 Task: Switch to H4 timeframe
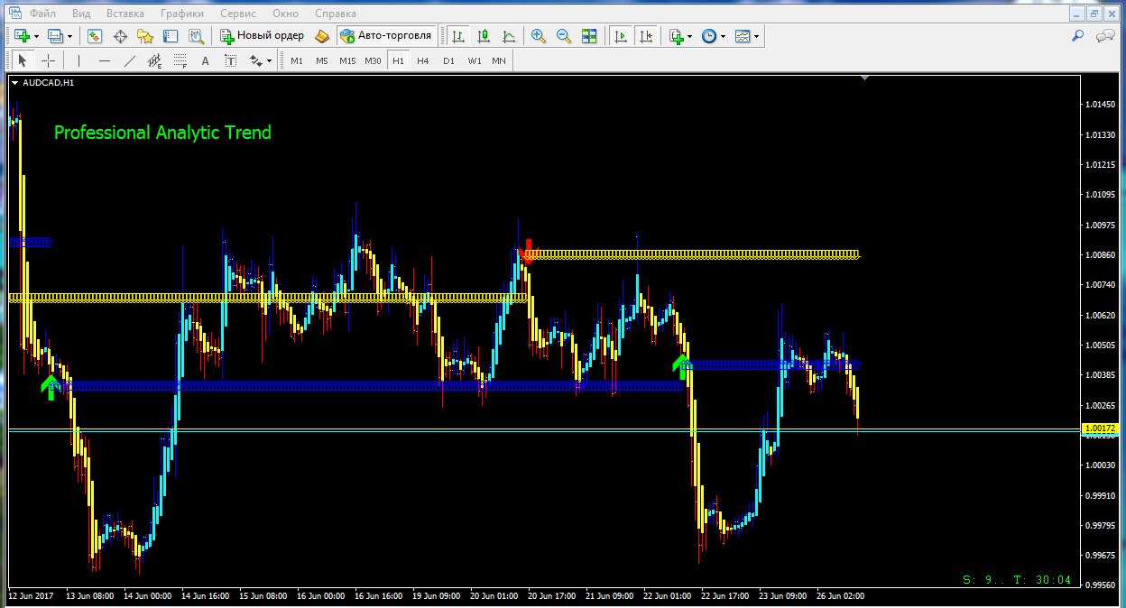(x=423, y=60)
